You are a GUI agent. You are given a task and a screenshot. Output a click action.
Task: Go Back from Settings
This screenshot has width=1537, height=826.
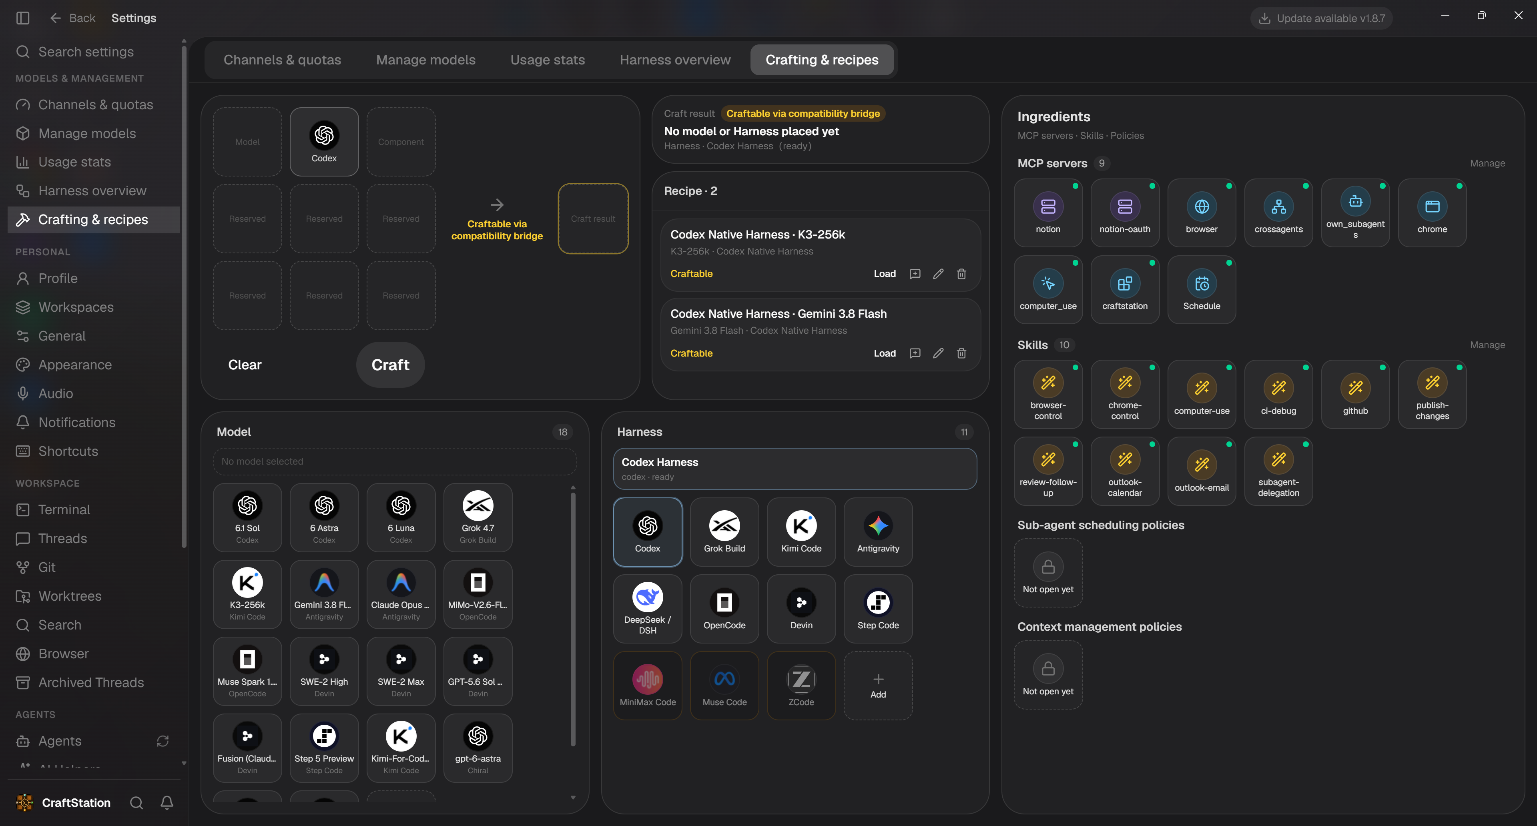(x=73, y=18)
